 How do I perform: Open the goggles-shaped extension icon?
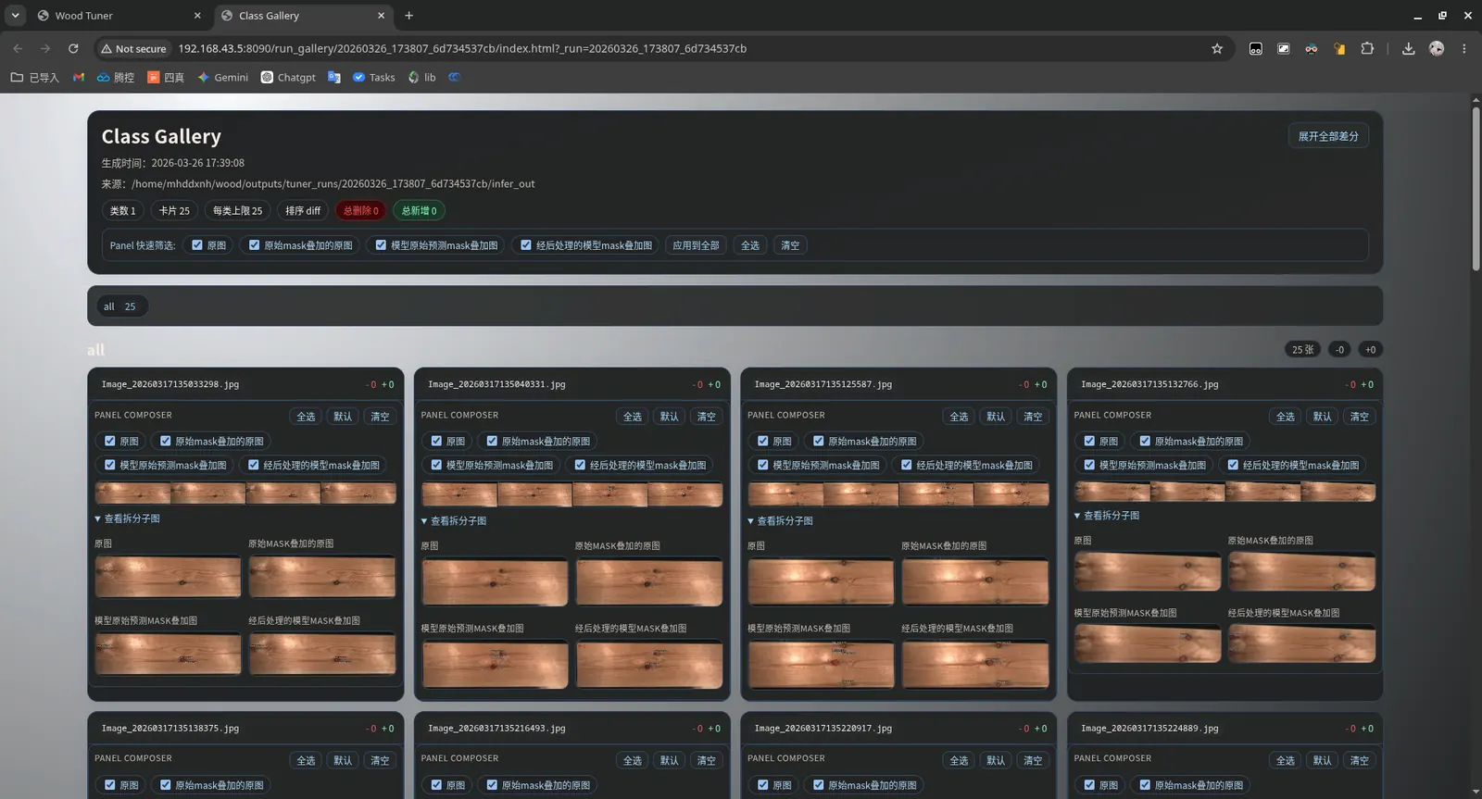tap(1256, 48)
